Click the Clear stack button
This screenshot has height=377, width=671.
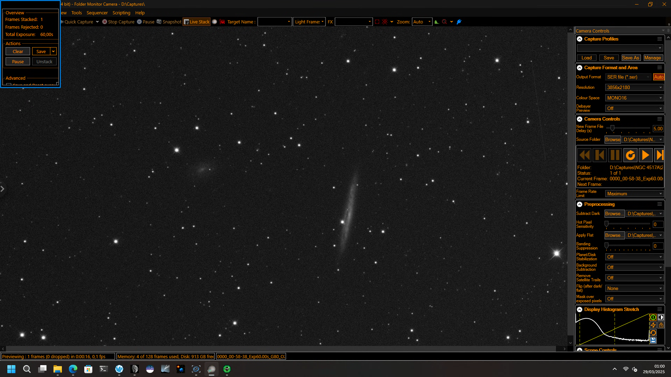click(18, 51)
